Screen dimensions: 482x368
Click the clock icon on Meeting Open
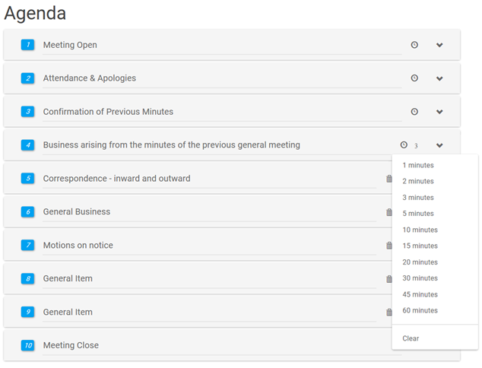(414, 45)
